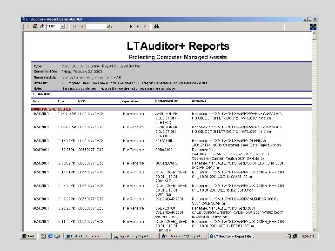Search text using the binoculars icon
Screen dimensions: 335x251
click(157, 26)
